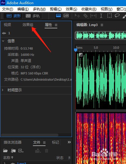Click the 10.0 mark on time ruler
Viewport: 126px width, 164px height.
coord(116,48)
